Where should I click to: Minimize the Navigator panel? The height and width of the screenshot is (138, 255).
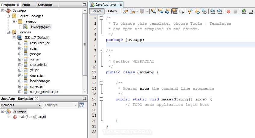point(84,98)
